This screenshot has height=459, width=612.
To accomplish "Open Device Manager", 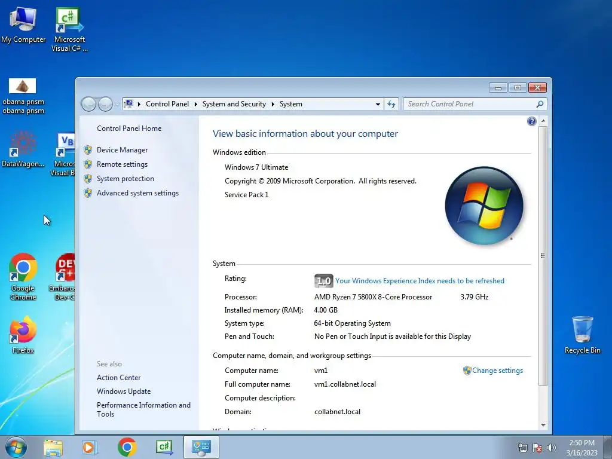I will [122, 150].
